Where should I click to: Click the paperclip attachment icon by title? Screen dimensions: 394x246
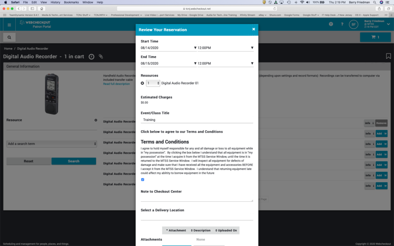pos(101,57)
